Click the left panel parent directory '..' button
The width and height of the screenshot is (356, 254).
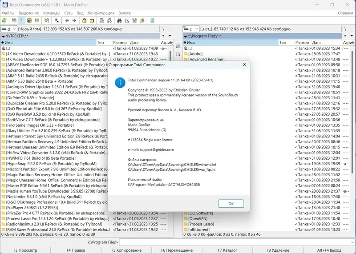coord(170,29)
